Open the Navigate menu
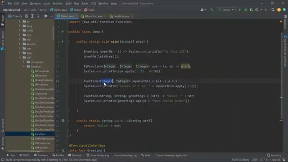This screenshot has width=288, height=162. point(35,3)
